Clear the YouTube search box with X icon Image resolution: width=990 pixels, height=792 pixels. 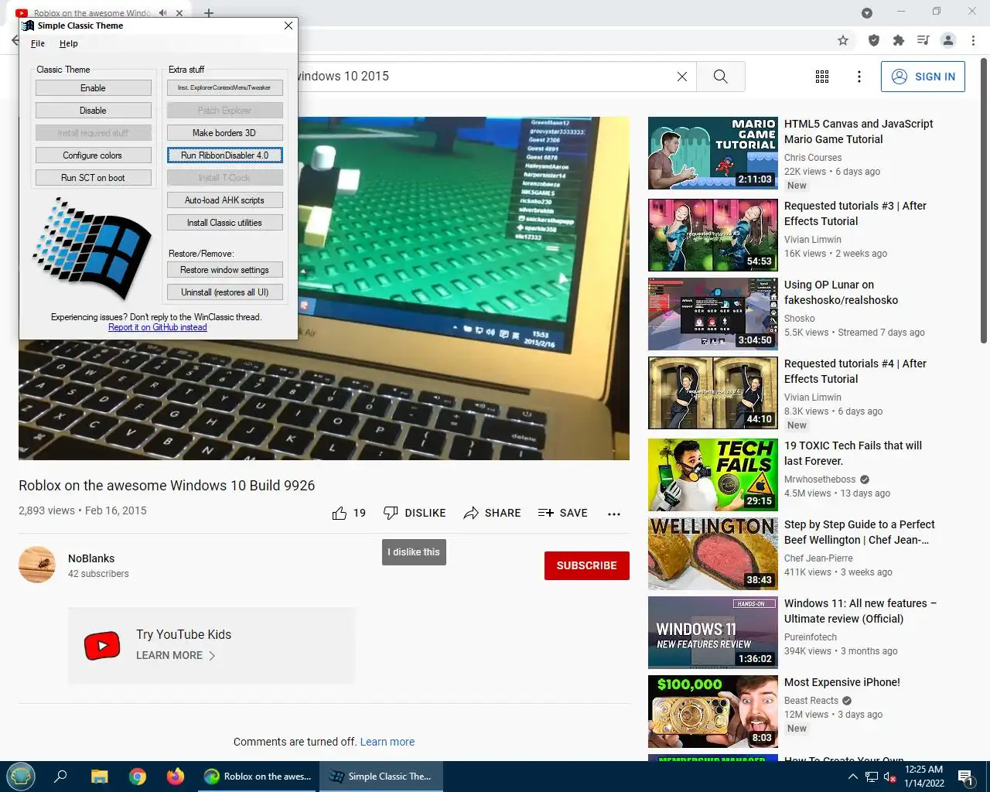682,77
